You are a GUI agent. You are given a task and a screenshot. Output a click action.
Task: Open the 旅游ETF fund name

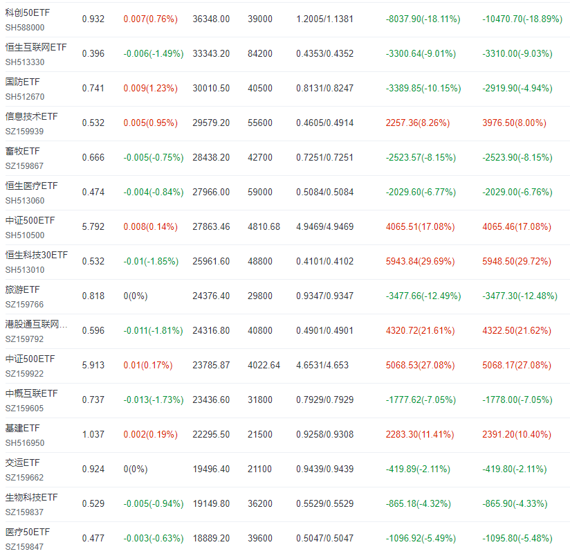click(x=23, y=289)
